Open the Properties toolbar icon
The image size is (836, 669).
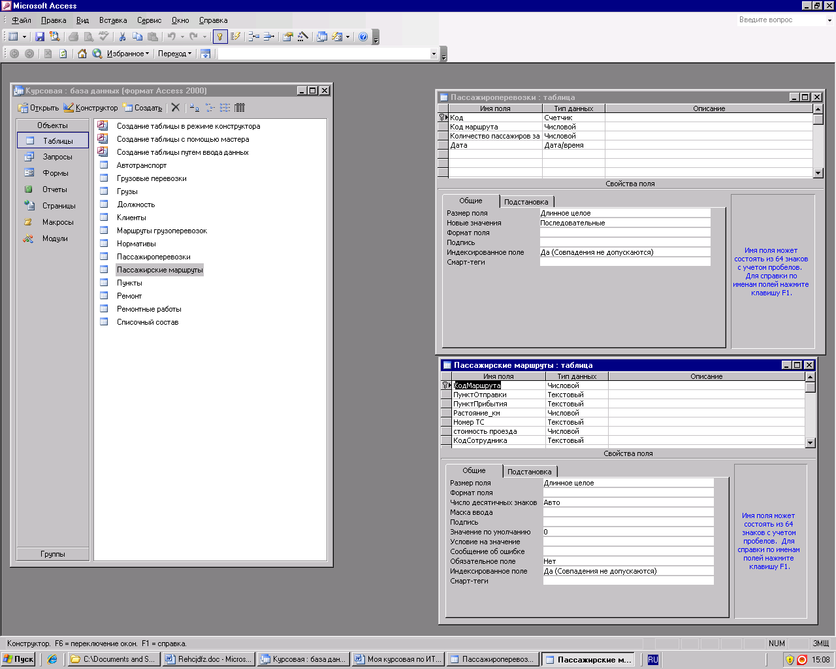[x=288, y=37]
